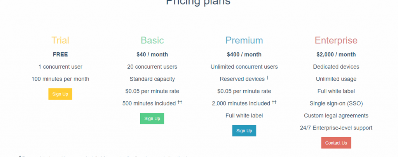Click the $2,000 / month price text
The image size is (398, 157).
coord(336,54)
